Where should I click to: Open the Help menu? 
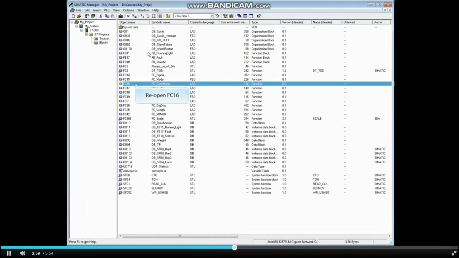click(x=155, y=10)
